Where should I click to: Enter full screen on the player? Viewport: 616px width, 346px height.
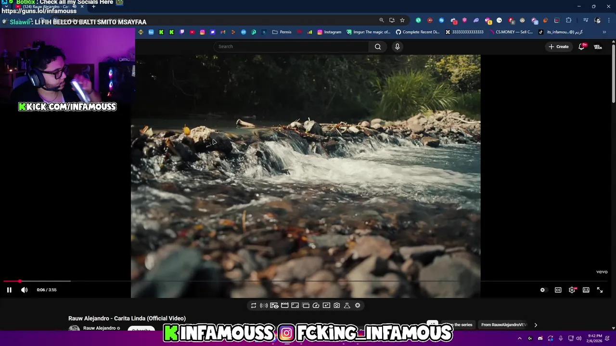pyautogui.click(x=600, y=290)
